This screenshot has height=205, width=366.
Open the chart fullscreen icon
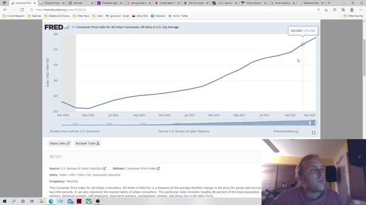pos(313,133)
